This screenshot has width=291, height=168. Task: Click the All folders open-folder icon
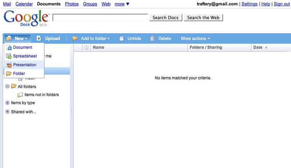pos(14,86)
